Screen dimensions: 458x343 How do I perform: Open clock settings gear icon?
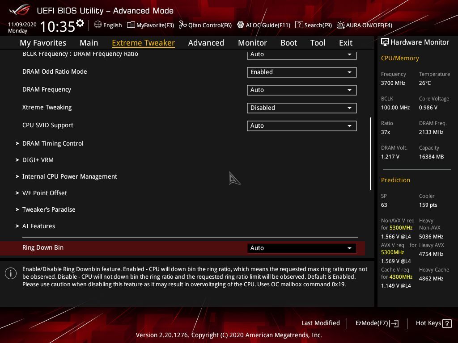pyautogui.click(x=80, y=23)
